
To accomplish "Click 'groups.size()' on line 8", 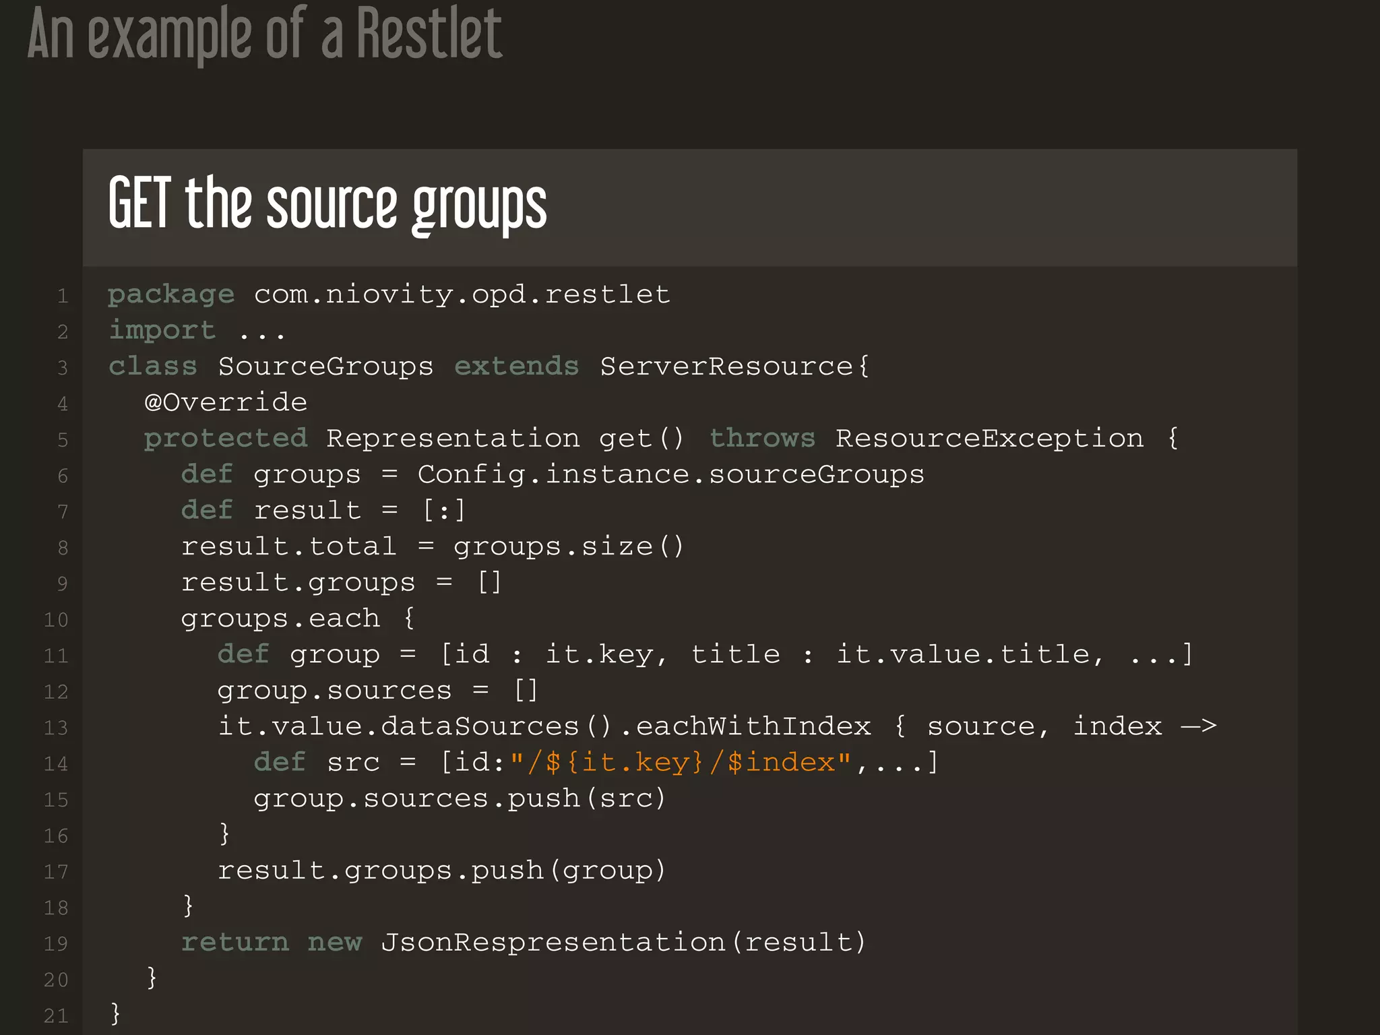I will [568, 546].
